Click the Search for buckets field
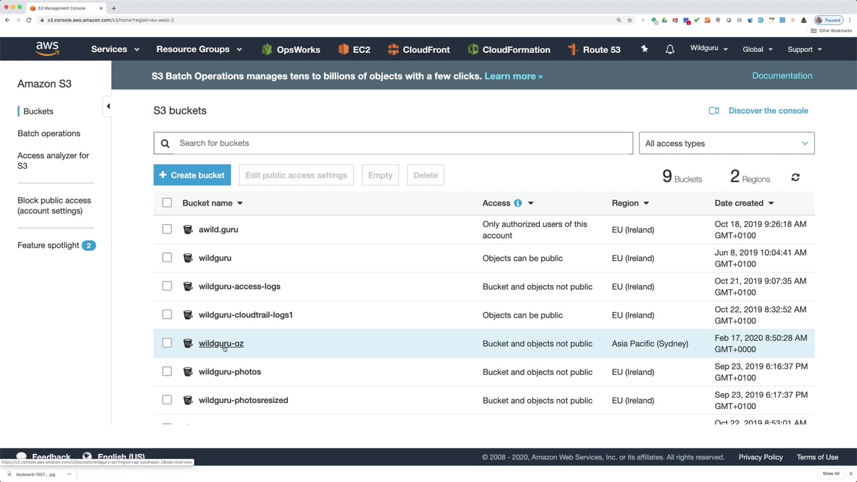 pos(393,143)
